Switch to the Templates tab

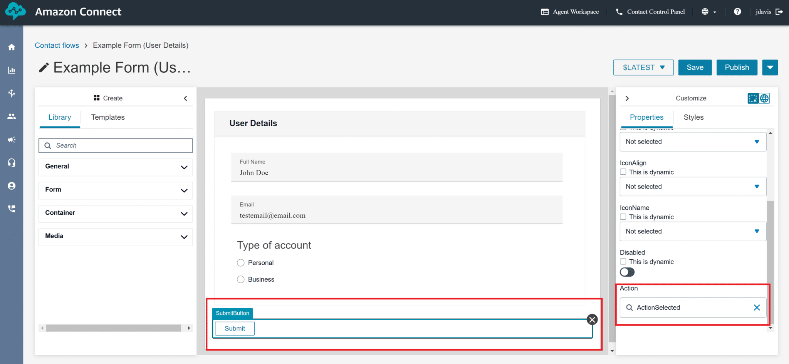(x=108, y=117)
